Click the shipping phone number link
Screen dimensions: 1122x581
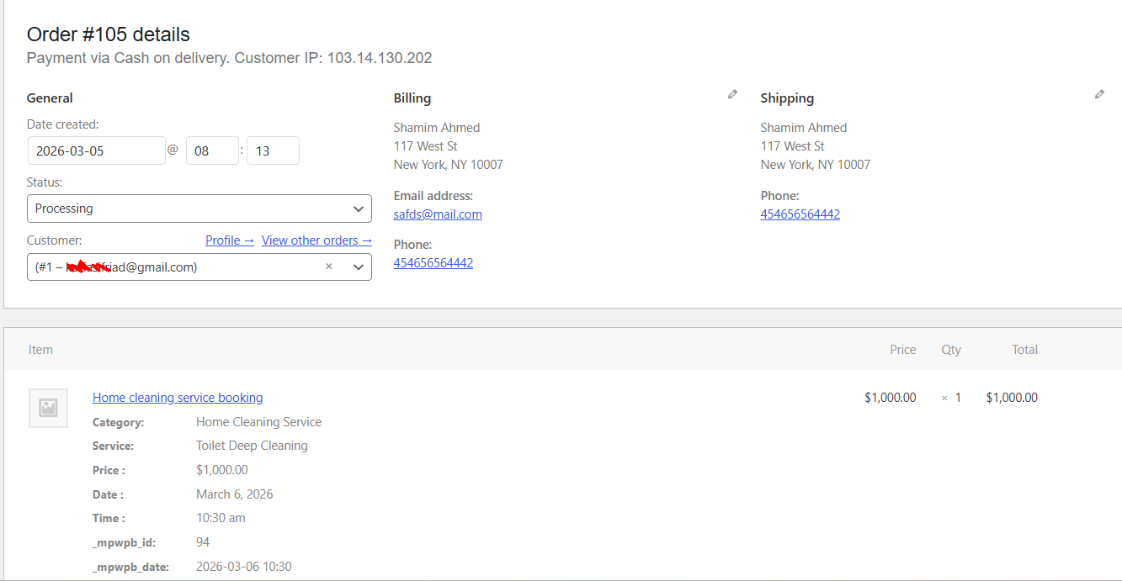[x=800, y=214]
